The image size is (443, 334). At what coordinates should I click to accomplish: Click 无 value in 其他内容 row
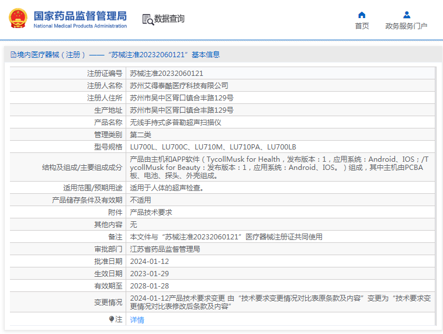[x=133, y=224]
